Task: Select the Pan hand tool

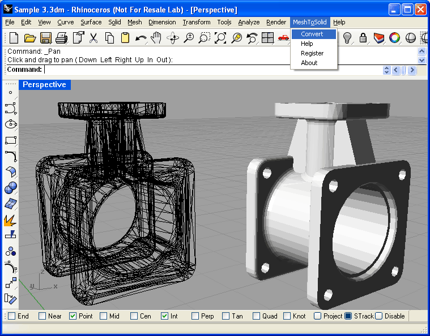Action: pyautogui.click(x=156, y=38)
